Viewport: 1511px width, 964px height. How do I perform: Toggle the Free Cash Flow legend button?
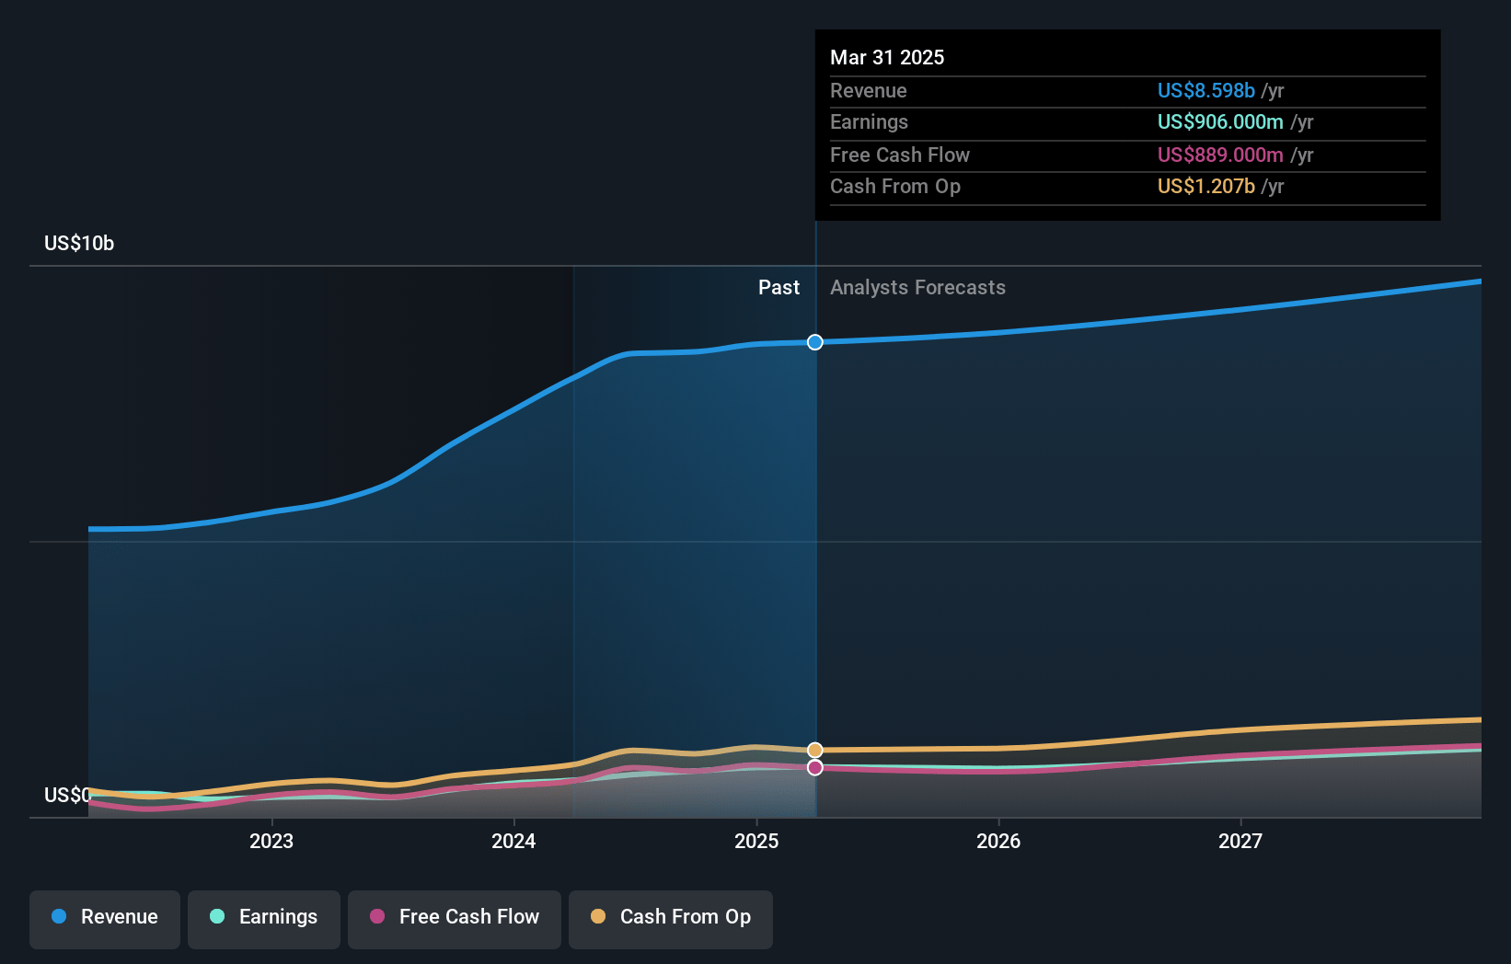[455, 919]
